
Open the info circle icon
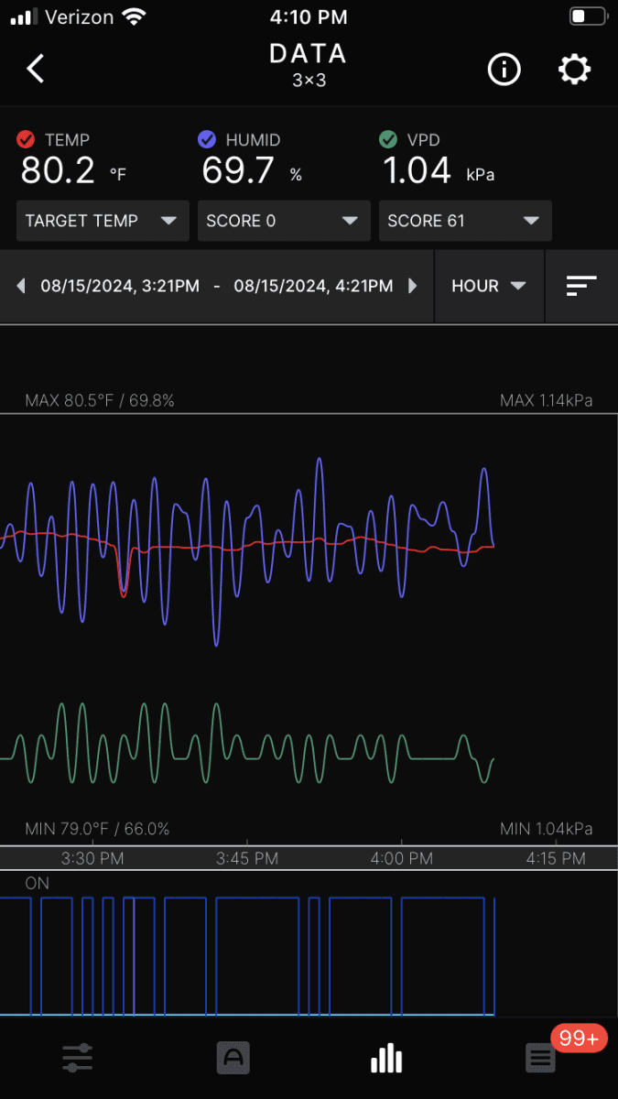504,70
